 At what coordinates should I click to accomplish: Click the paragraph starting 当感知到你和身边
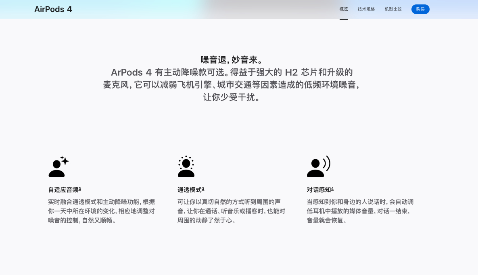point(360,211)
